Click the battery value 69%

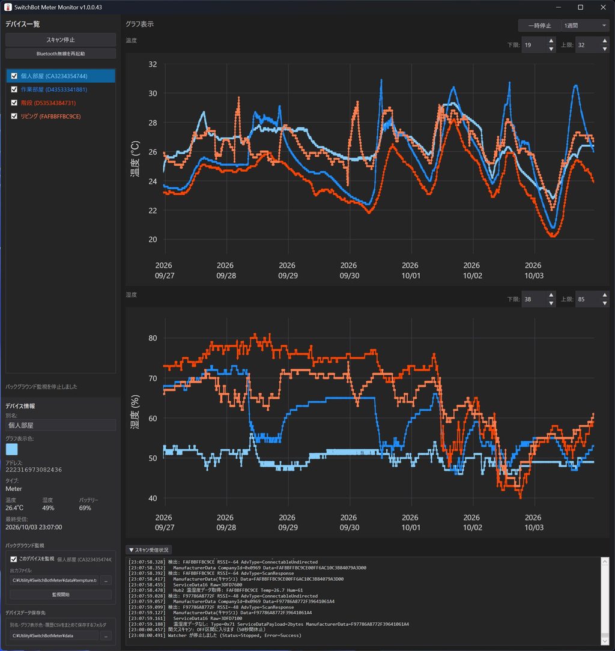click(x=85, y=507)
